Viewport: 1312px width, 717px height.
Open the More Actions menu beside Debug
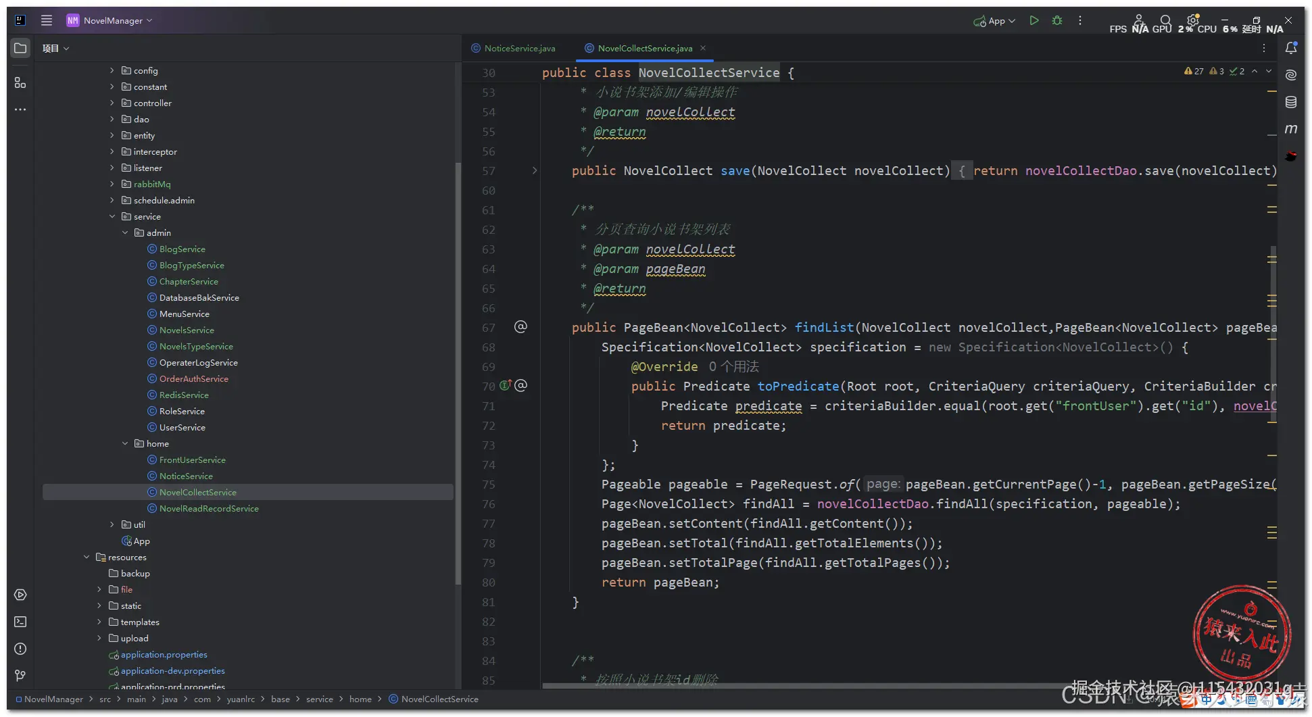coord(1080,21)
